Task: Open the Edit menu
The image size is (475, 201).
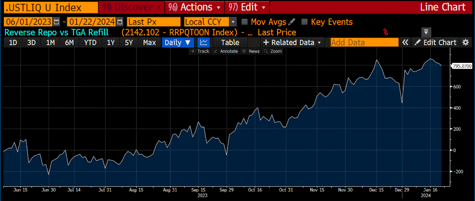Action: (x=247, y=7)
